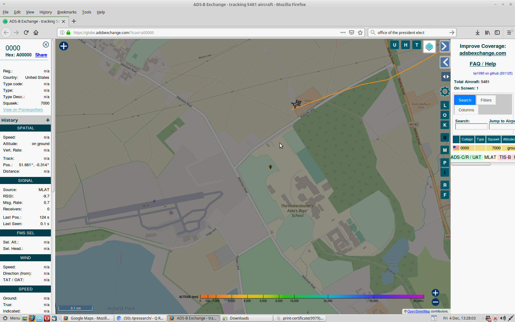Click the MLAT legend color label
This screenshot has width=515, height=322.
coord(490,157)
